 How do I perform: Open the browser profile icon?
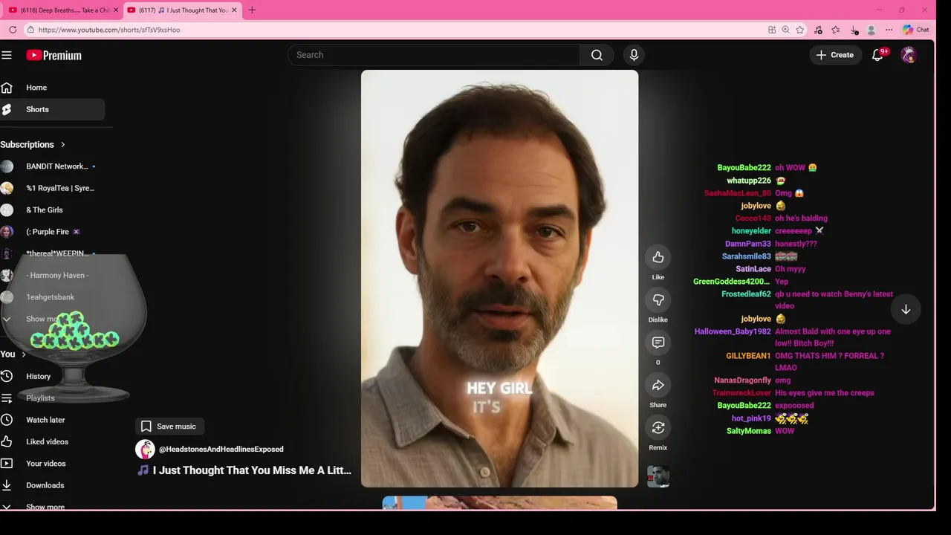coord(872,30)
